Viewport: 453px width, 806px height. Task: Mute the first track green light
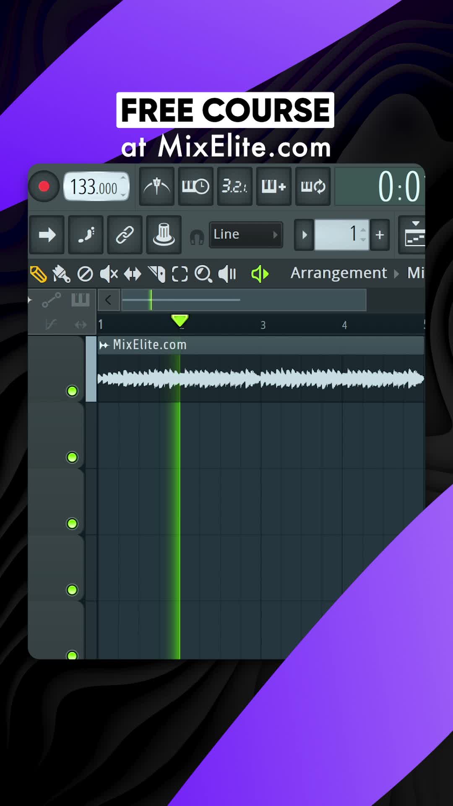click(x=72, y=391)
